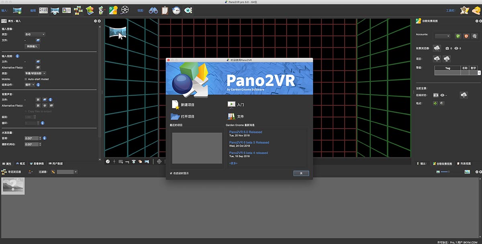
Task: Click the folder icon next to input image file
Action: point(38,40)
